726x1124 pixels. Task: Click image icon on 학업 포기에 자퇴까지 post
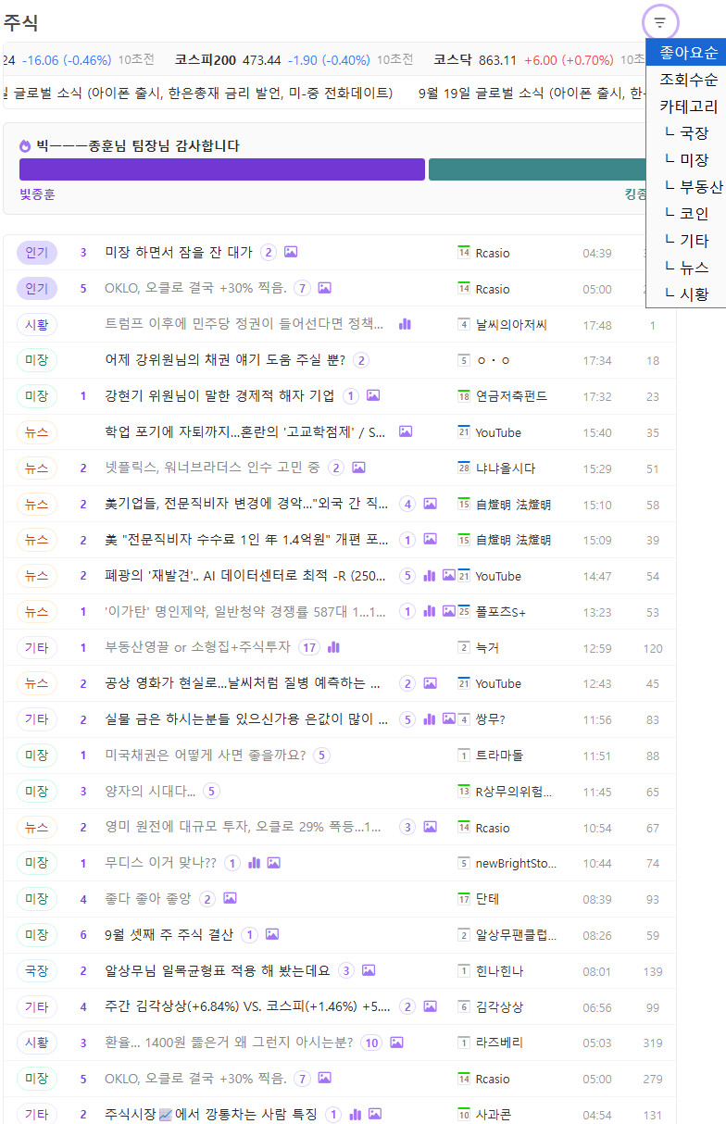[406, 431]
